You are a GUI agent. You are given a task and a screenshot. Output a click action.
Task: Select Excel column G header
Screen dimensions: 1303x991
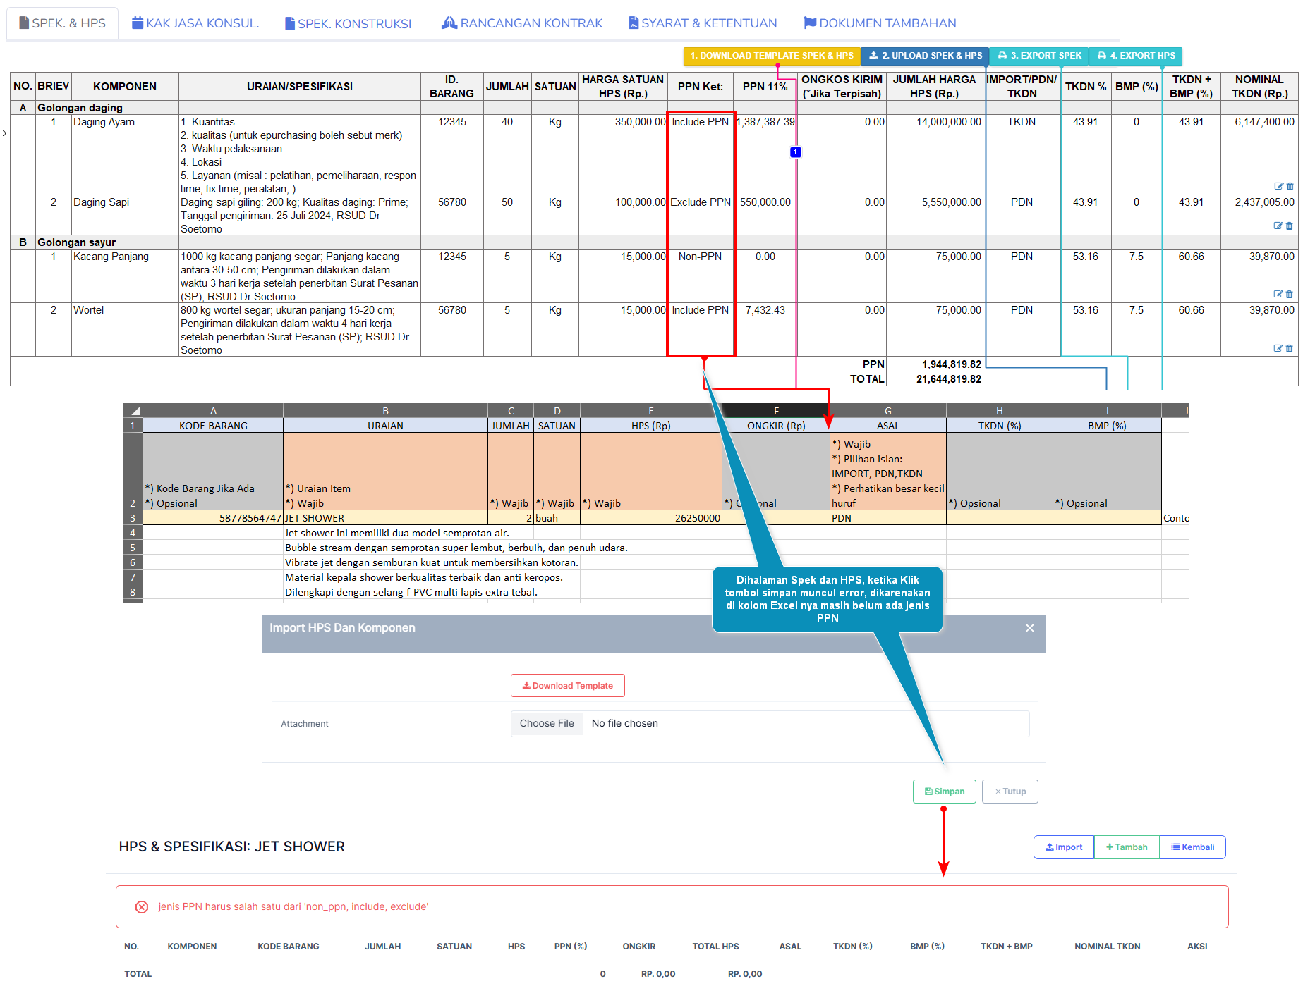click(888, 411)
